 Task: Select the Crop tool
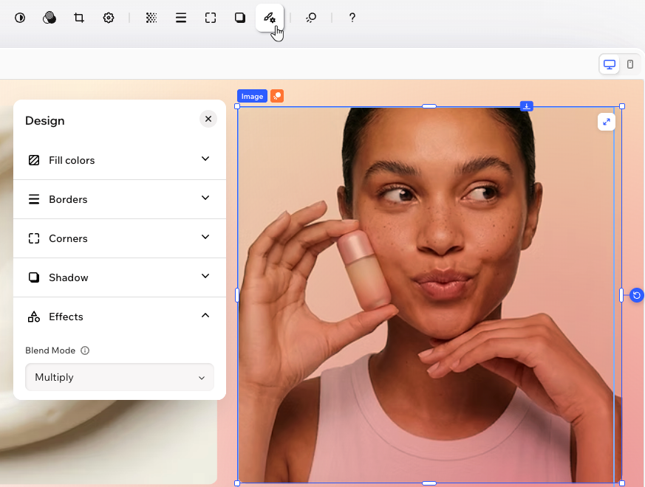pos(79,18)
